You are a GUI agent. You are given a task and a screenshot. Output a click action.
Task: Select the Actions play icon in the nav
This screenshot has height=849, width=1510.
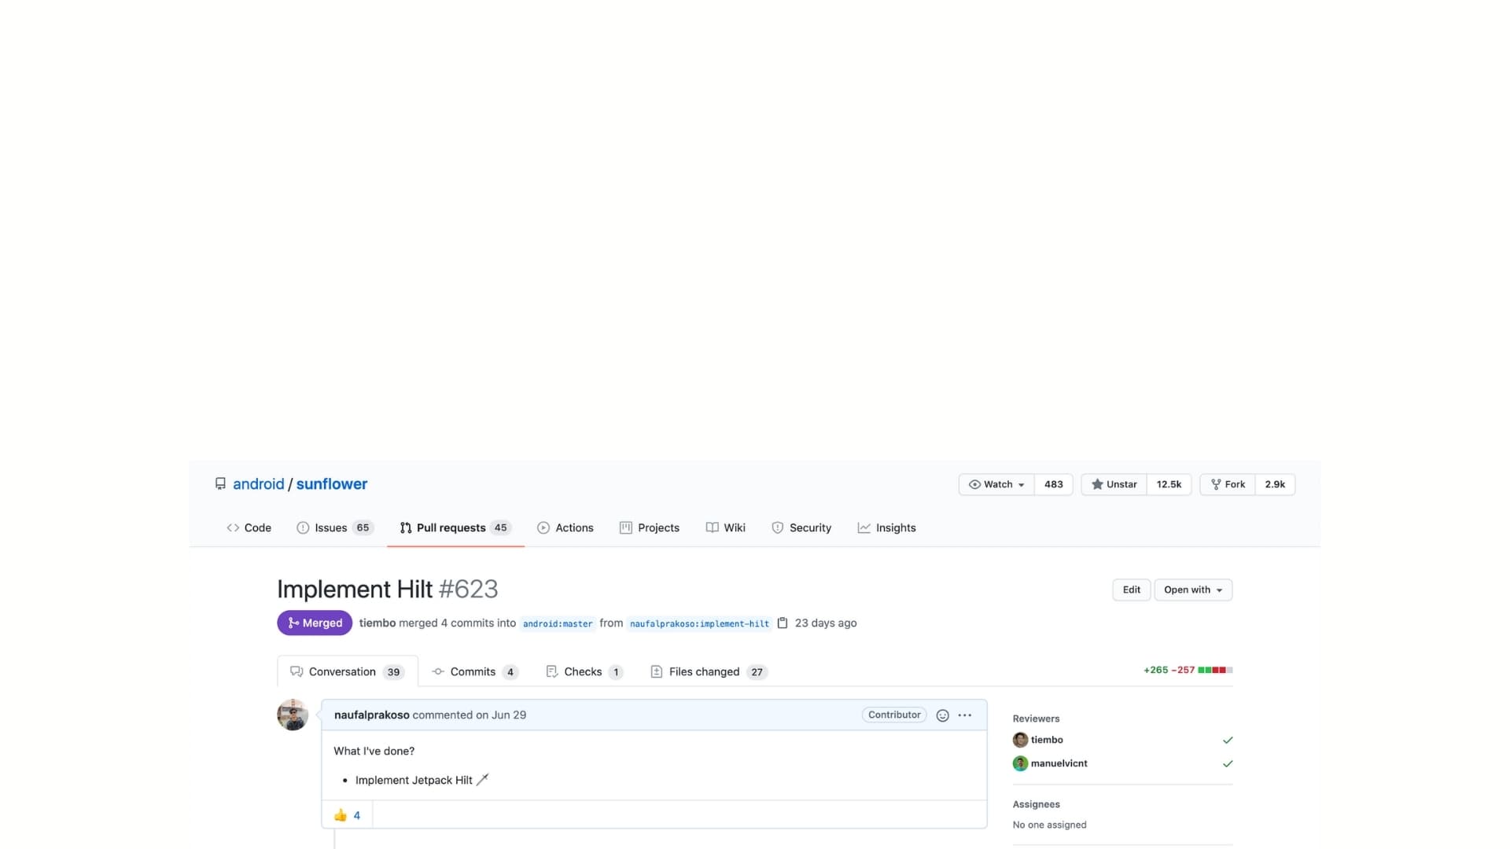point(543,527)
